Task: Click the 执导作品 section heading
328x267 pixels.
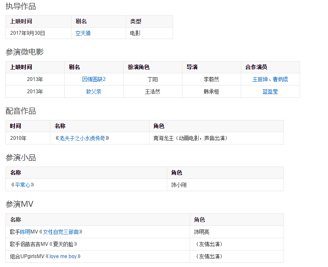Action: click(21, 6)
